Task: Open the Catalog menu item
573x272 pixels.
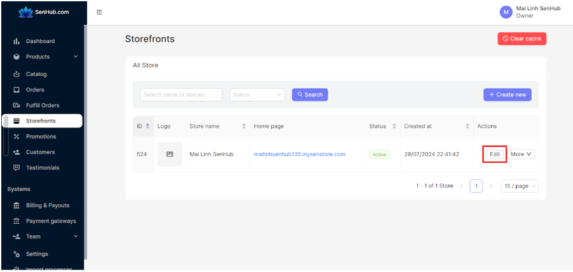Action: pos(42,74)
